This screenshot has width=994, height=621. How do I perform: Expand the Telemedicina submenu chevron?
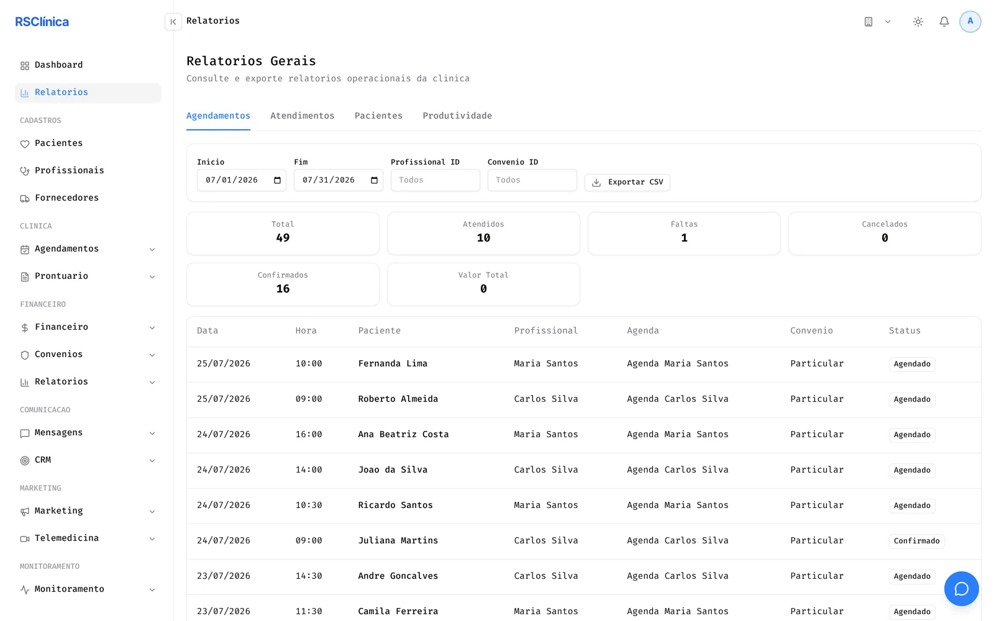[x=152, y=539]
